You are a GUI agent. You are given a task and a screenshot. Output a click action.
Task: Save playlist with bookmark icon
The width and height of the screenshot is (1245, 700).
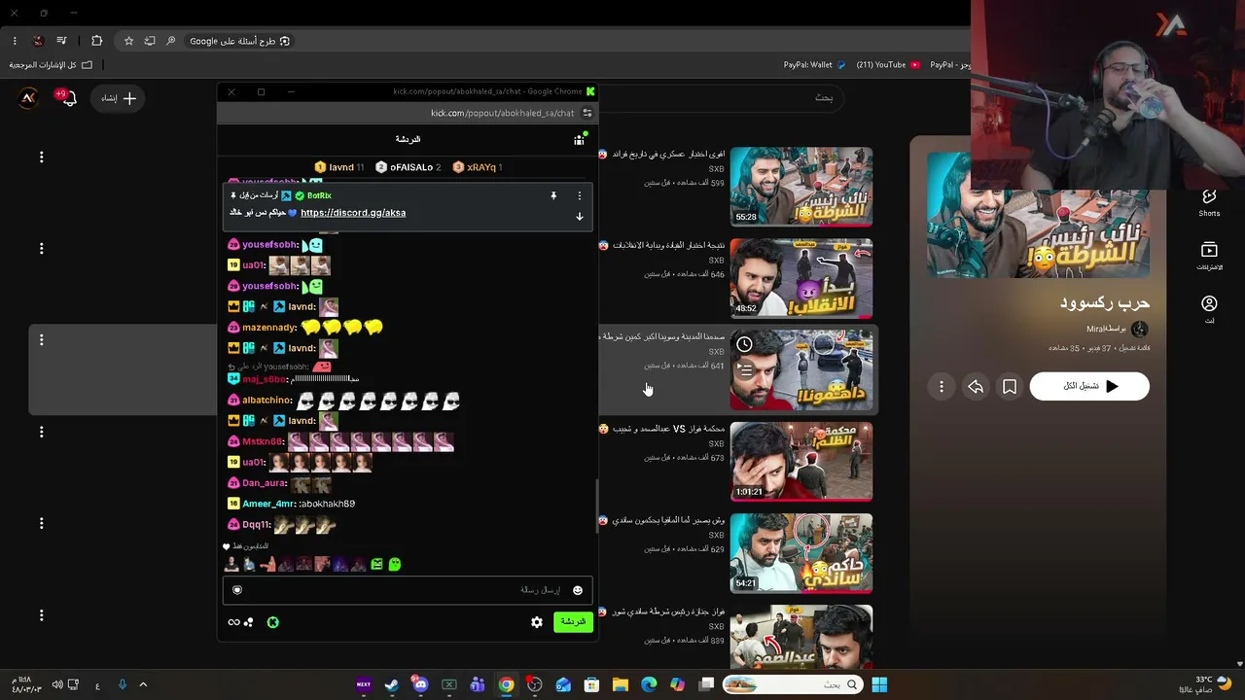pos(1010,387)
